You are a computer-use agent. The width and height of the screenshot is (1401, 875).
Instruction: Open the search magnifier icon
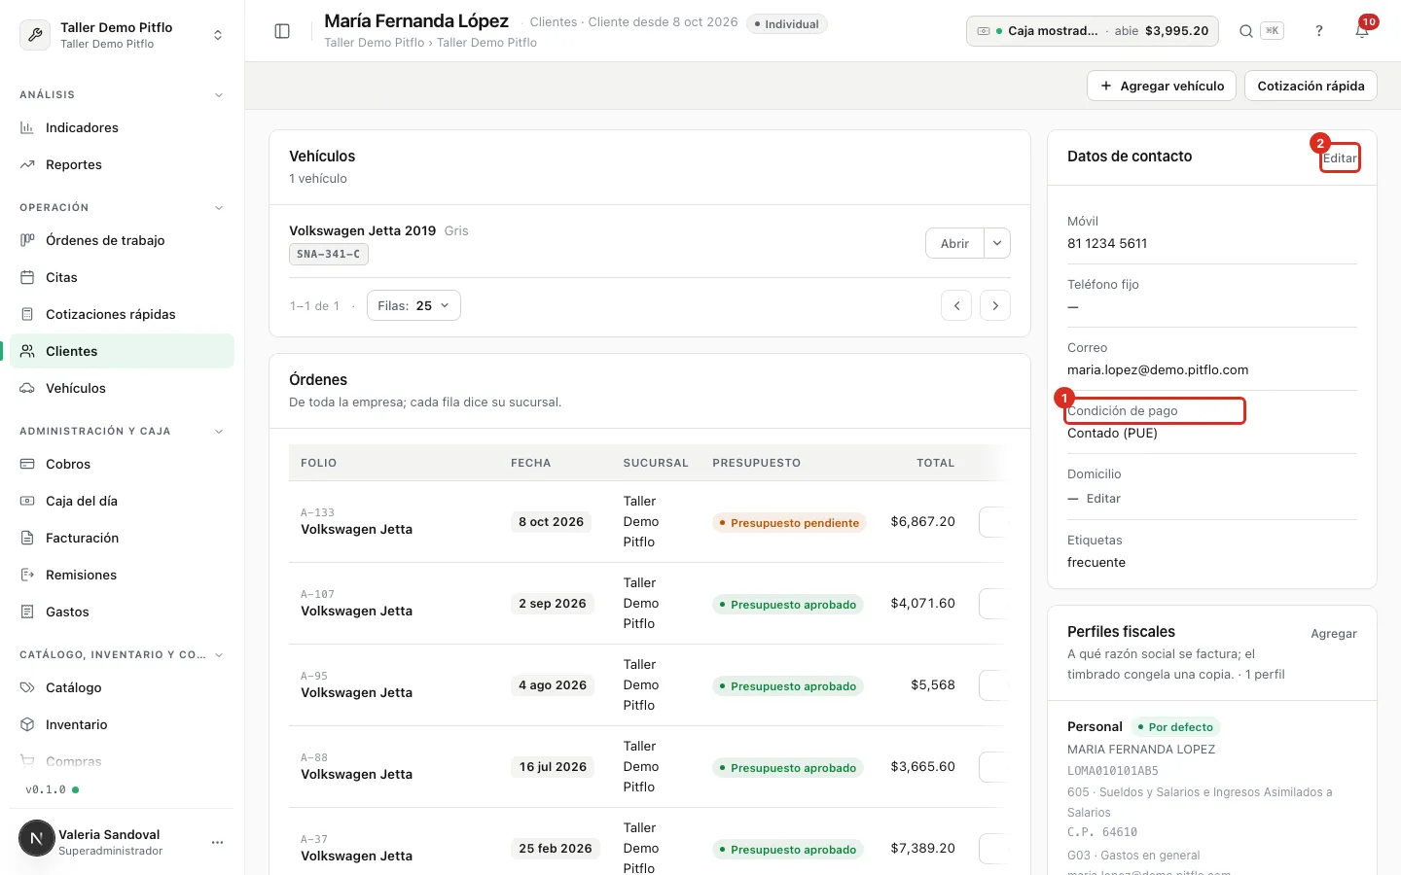tap(1245, 31)
